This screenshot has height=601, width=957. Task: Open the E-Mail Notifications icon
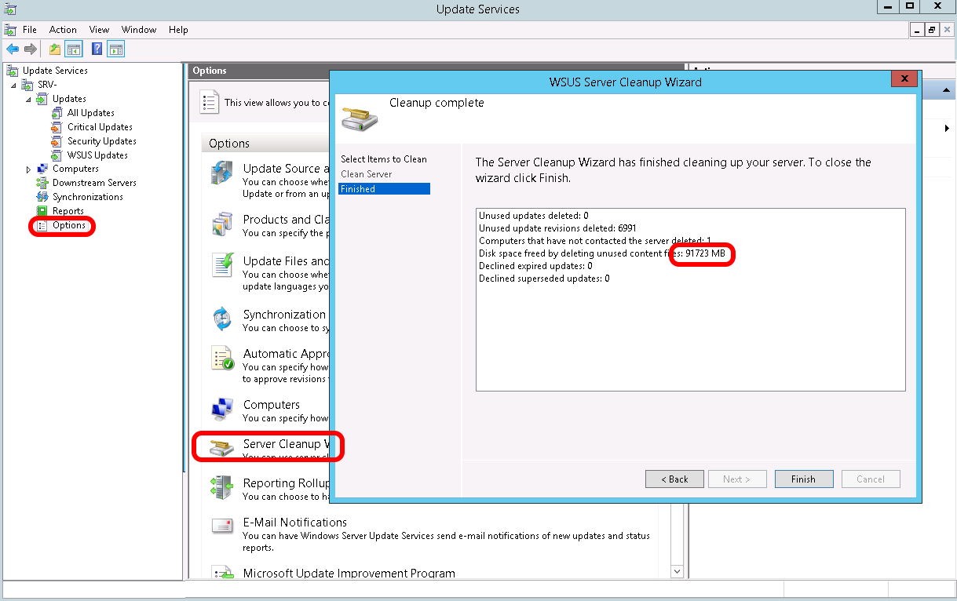coord(222,527)
